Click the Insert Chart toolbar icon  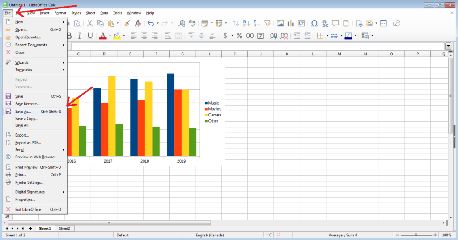coord(290,23)
